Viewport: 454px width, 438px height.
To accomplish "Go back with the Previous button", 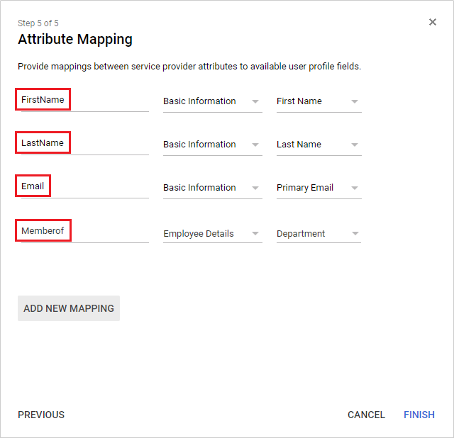I will pyautogui.click(x=41, y=415).
